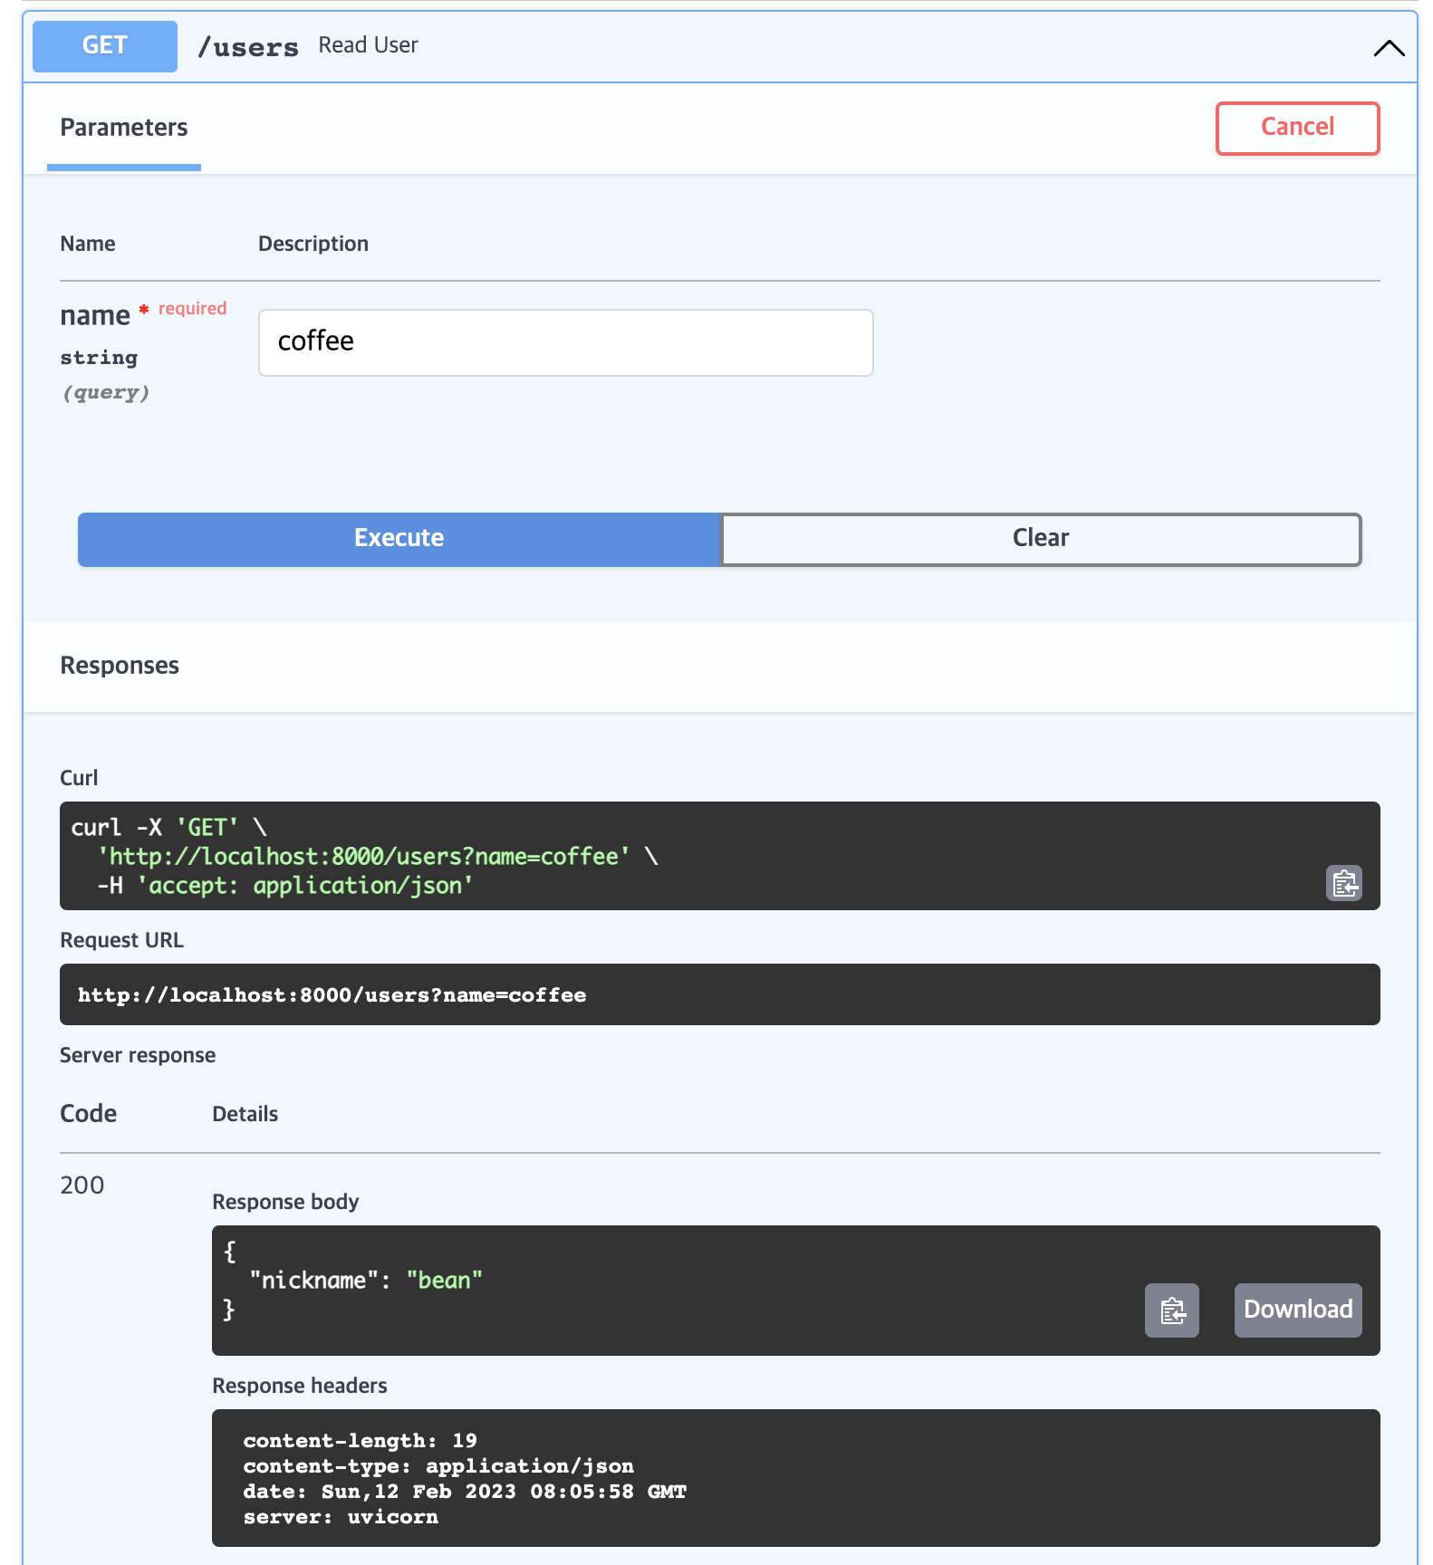Cancel the try-it-out mode
The width and height of the screenshot is (1433, 1565).
[x=1297, y=128]
